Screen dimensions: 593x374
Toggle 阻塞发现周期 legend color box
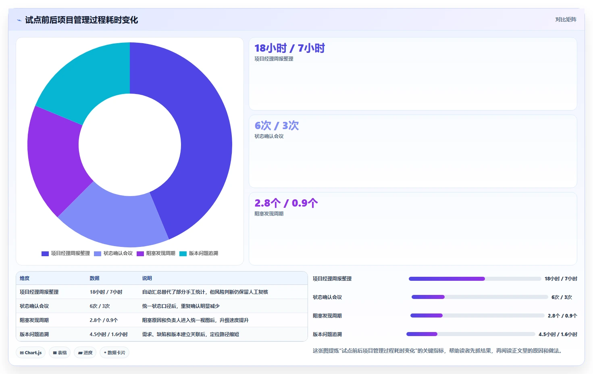coord(140,254)
